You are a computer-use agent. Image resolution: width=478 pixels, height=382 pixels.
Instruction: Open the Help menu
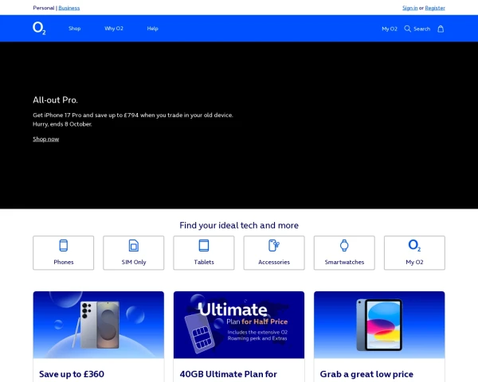click(x=152, y=29)
